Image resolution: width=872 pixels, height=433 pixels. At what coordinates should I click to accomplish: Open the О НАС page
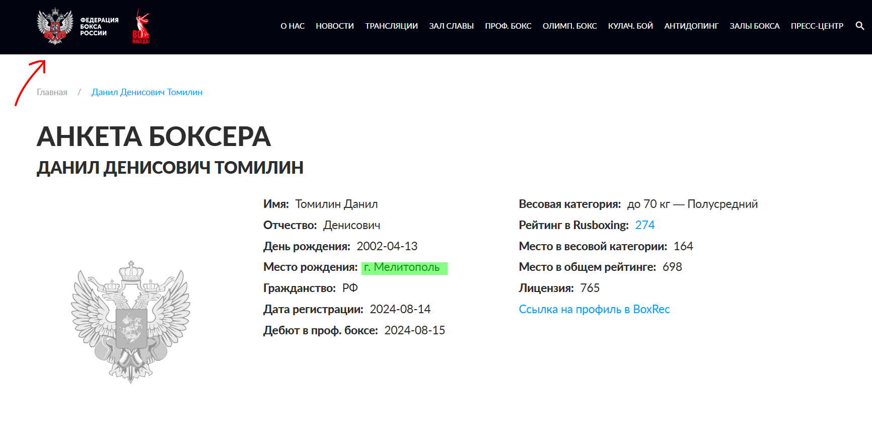[x=292, y=26]
